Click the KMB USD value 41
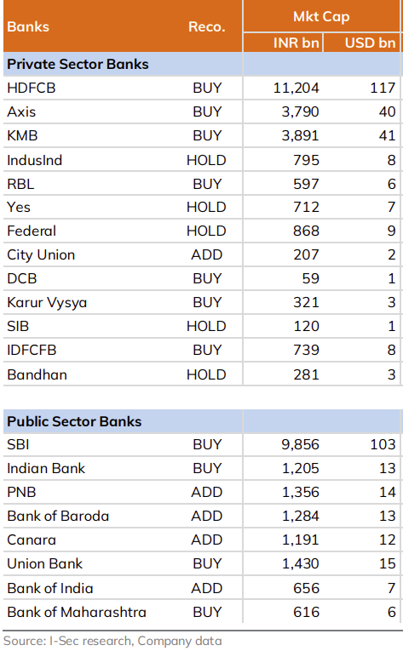 tap(387, 136)
